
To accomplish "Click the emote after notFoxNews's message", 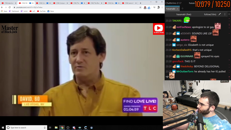I will pos(218,26).
